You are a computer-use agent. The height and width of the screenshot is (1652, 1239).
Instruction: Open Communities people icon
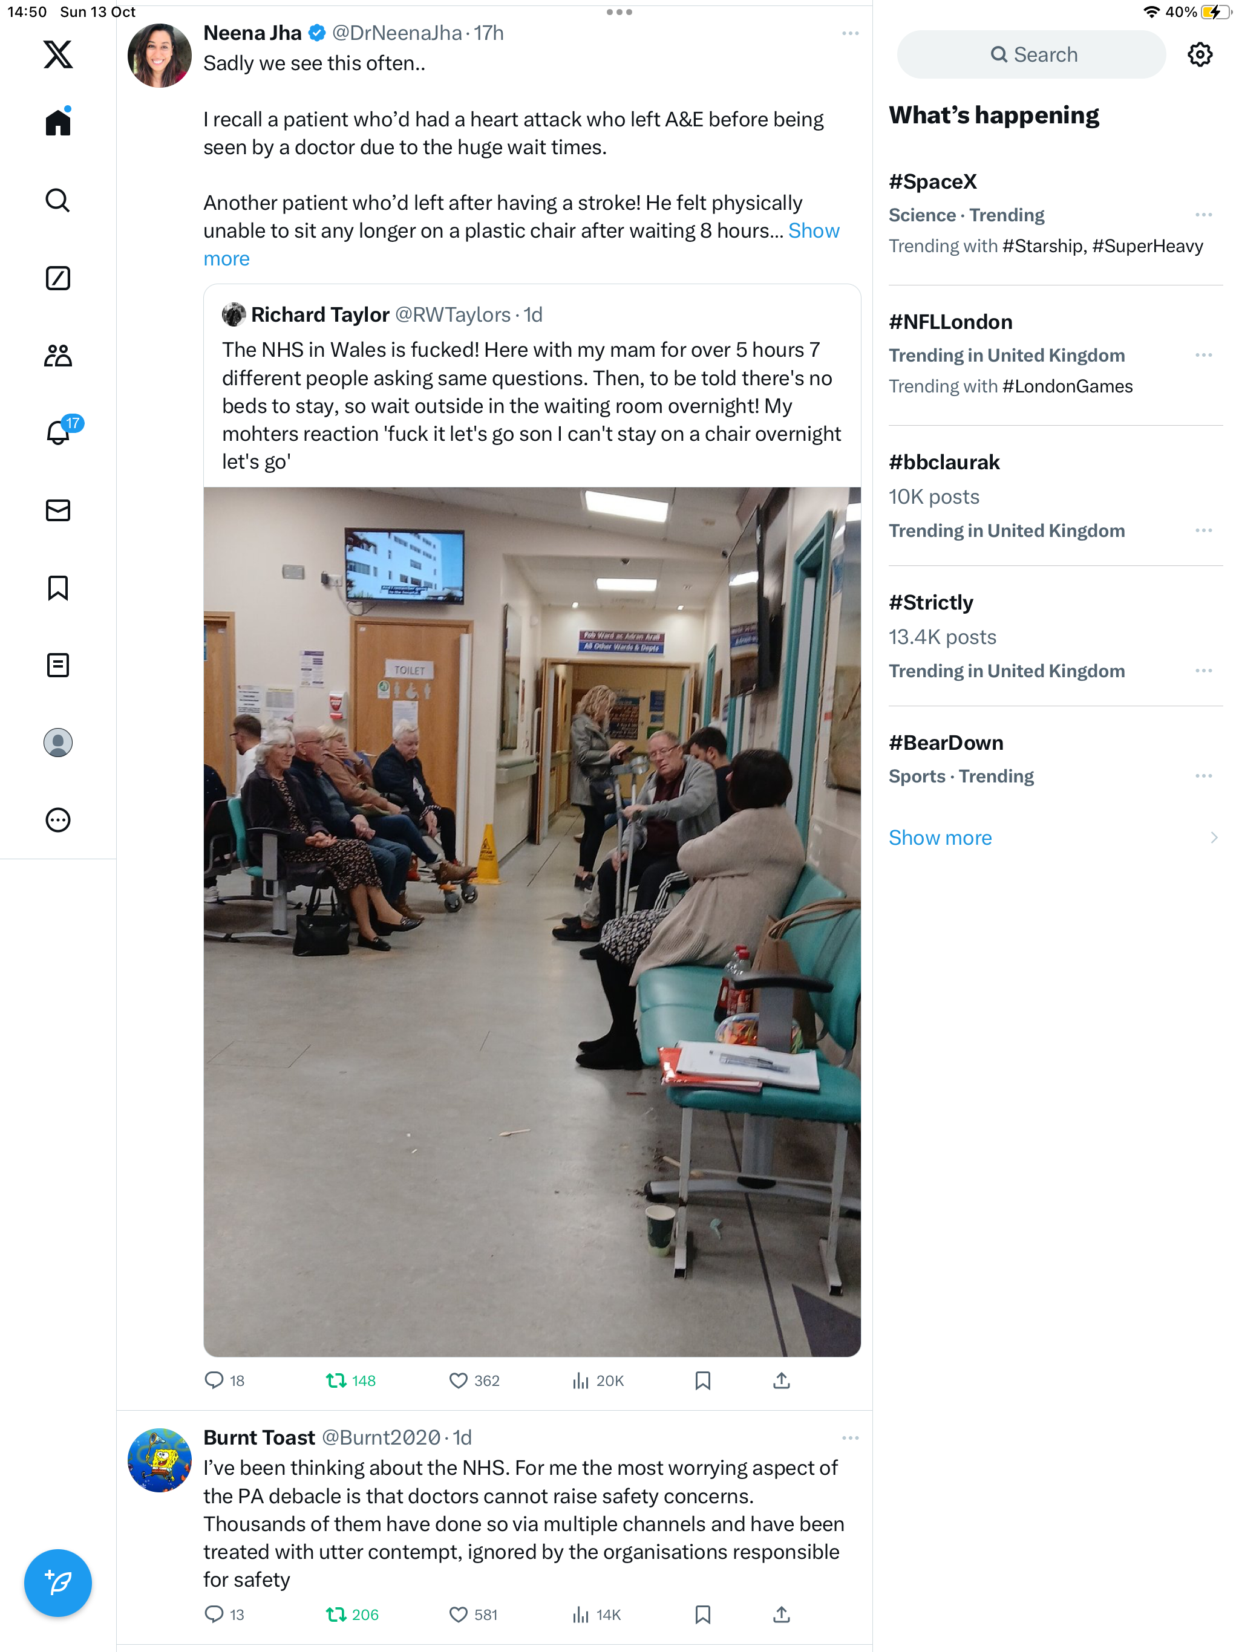tap(57, 356)
